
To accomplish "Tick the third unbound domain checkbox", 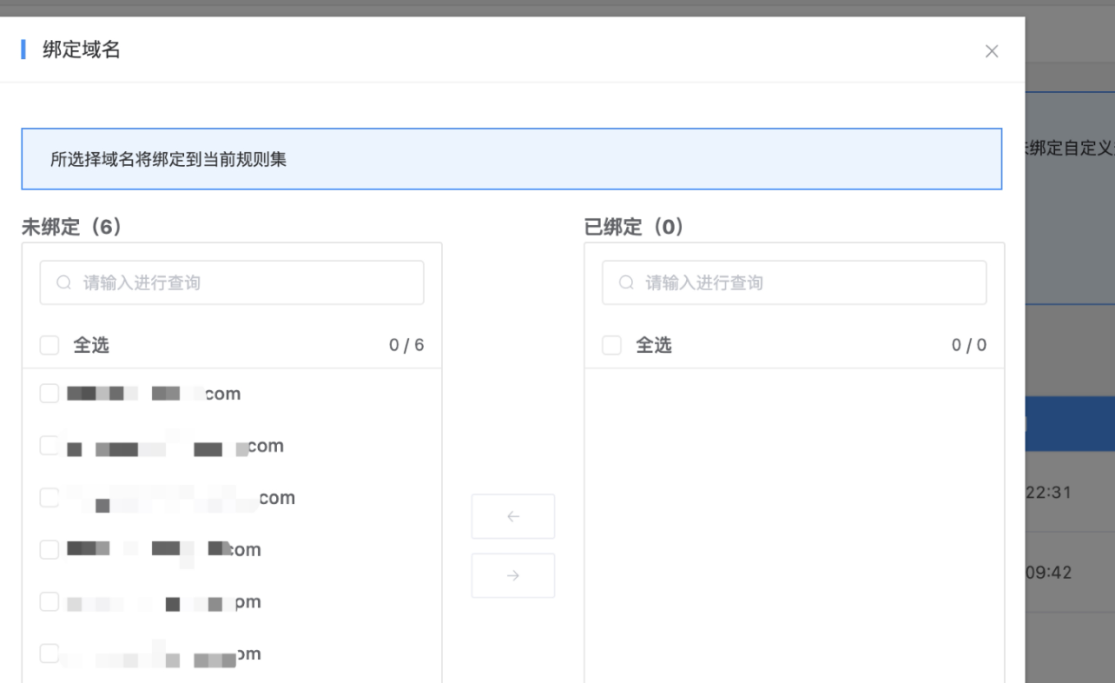I will [x=49, y=498].
